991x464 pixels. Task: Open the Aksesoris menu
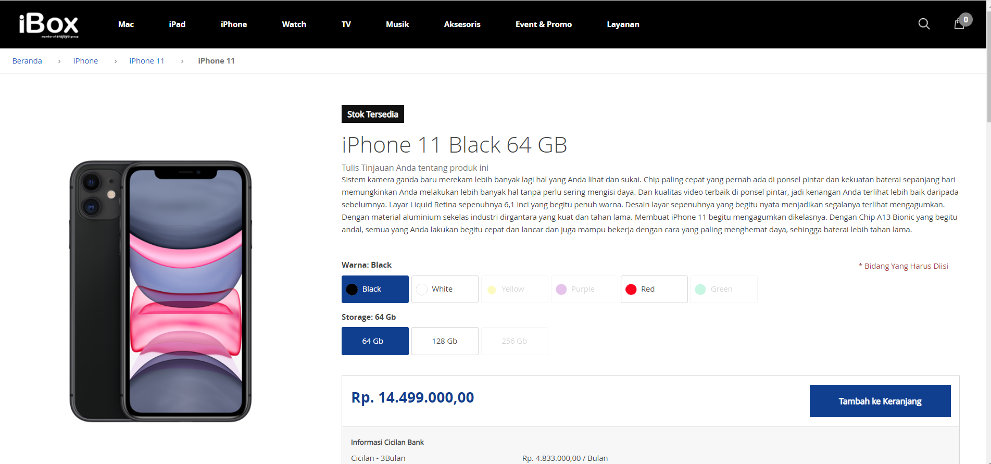coord(462,24)
